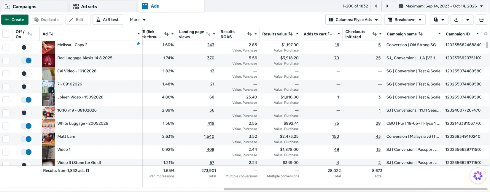
Task: Toggle on the Melissa – Copy 2 ad
Action: [26, 47]
